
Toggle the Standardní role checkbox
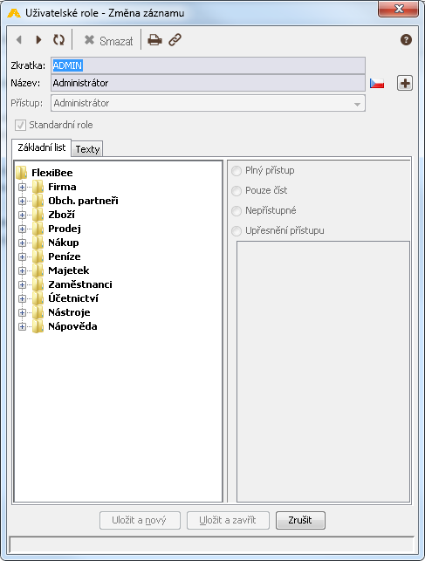20,126
